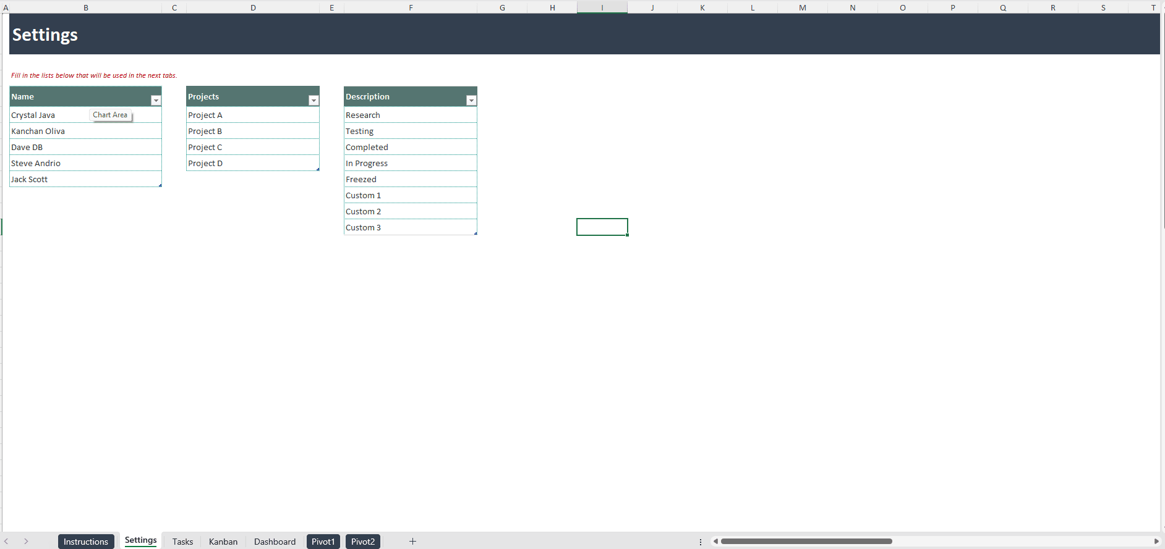Click the horizontal scrollbar left arrow
This screenshot has width=1165, height=549.
click(715, 542)
